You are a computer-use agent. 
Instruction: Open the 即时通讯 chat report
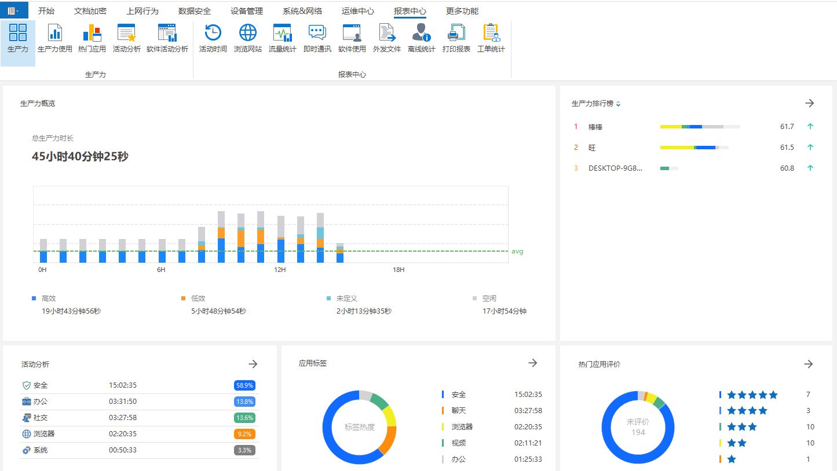(x=317, y=39)
